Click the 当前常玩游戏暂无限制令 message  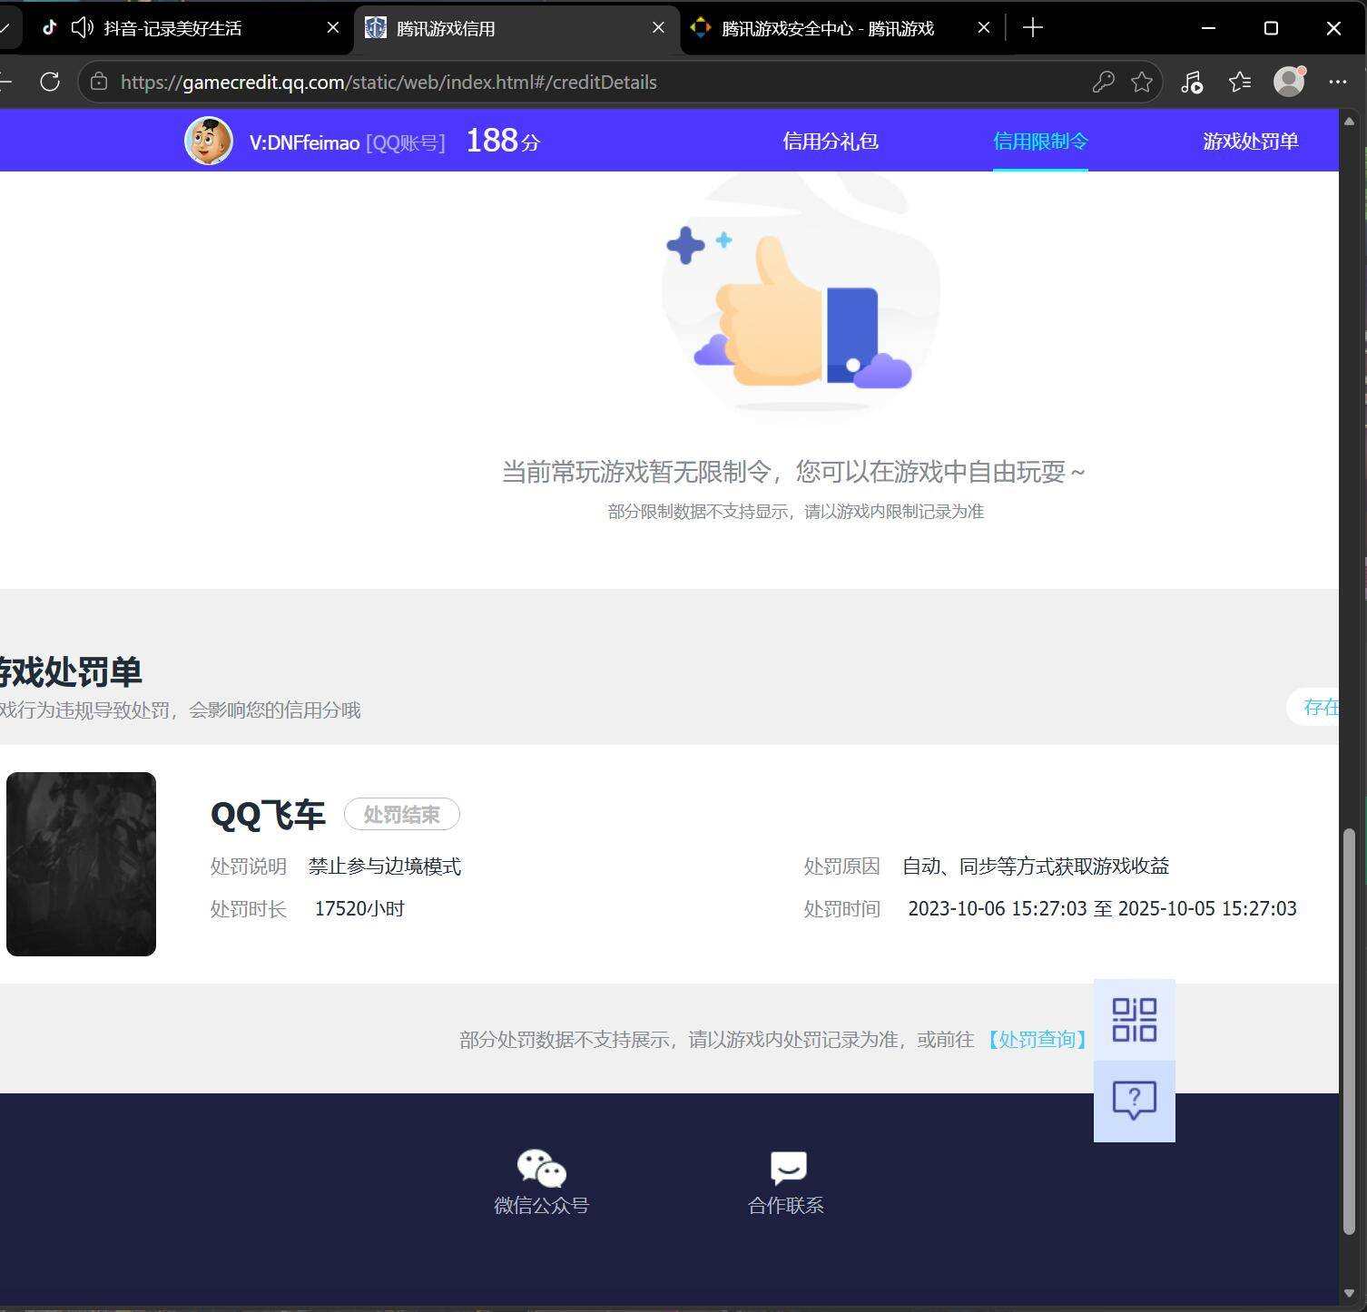(794, 472)
